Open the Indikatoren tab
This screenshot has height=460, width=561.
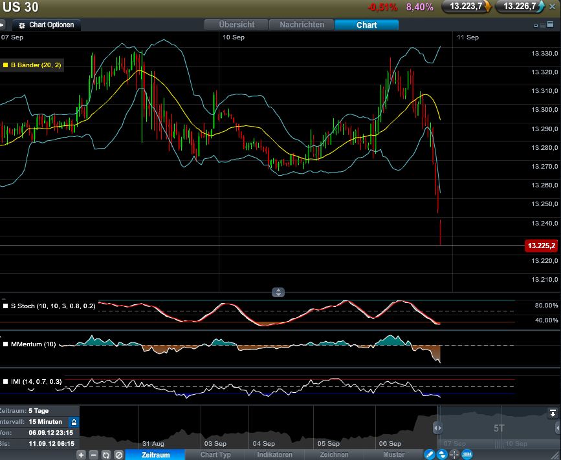pos(274,455)
